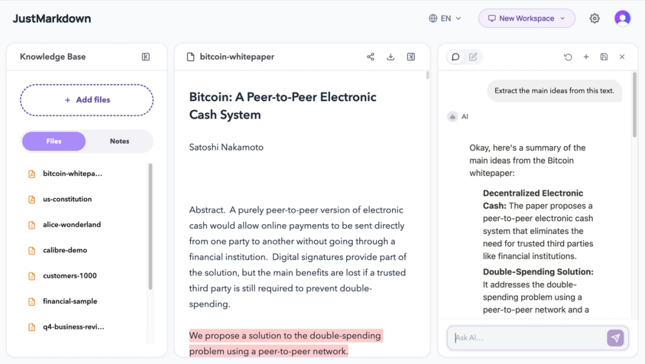Open the settings gear
Screen dimensions: 645x364
(595, 19)
